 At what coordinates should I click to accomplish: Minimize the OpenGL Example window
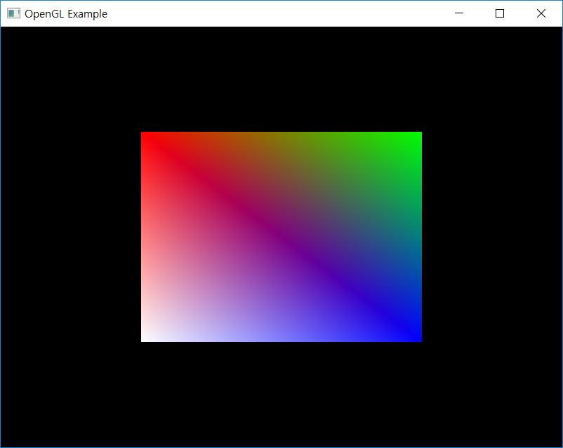pyautogui.click(x=459, y=13)
